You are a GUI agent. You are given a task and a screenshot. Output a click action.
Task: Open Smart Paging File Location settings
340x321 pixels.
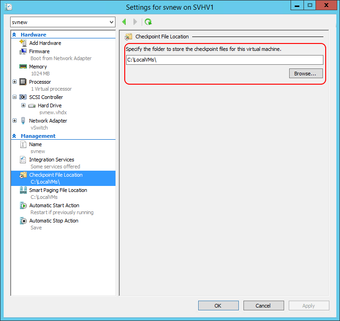click(58, 190)
